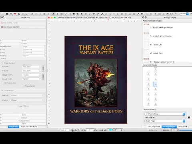Screen dimensions: 192x144
Task: Select the Polygon star tool
Action: [78, 14]
